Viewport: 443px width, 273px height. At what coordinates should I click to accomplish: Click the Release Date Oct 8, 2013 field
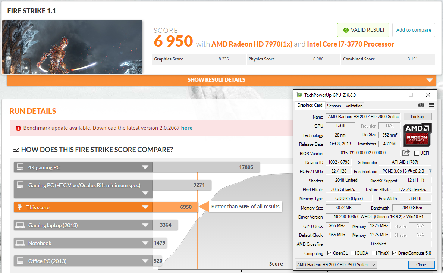pyautogui.click(x=340, y=144)
